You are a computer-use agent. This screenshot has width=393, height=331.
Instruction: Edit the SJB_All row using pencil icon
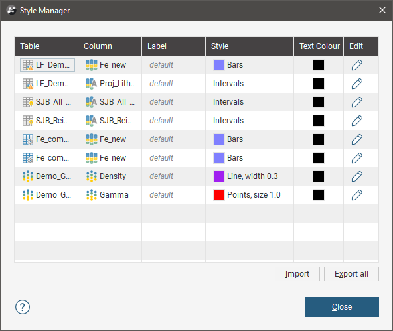coord(357,102)
